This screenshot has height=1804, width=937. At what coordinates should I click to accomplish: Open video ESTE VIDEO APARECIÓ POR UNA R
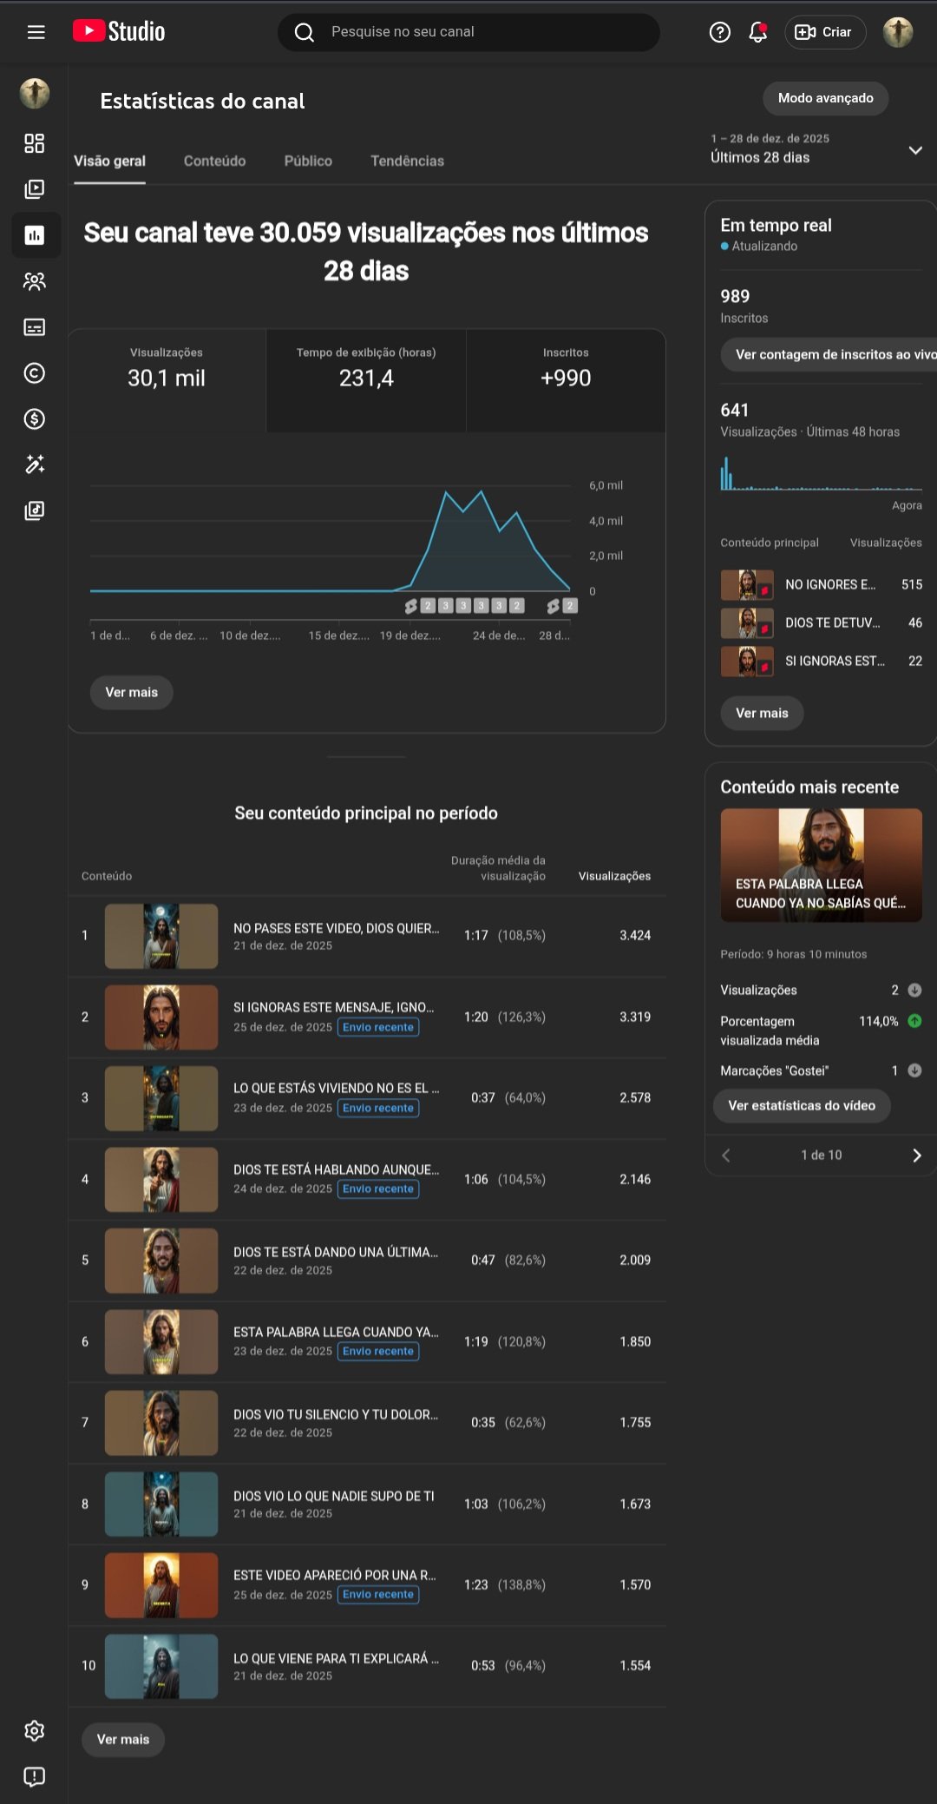point(334,1576)
